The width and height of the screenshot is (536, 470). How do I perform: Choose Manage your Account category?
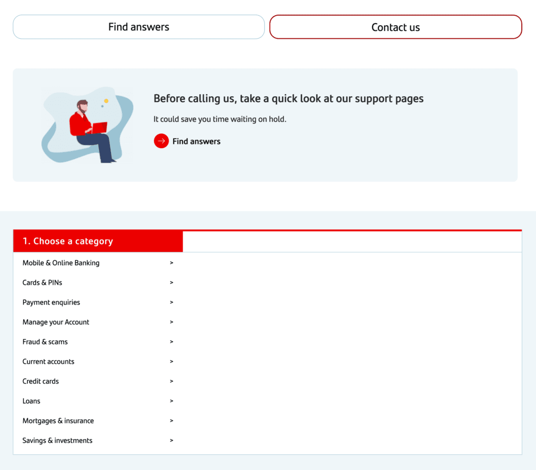pos(98,322)
